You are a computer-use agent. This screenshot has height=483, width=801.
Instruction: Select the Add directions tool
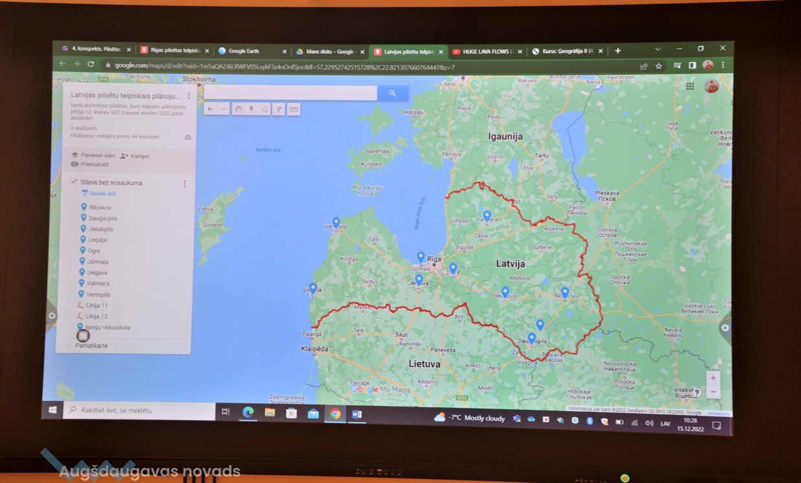(279, 109)
